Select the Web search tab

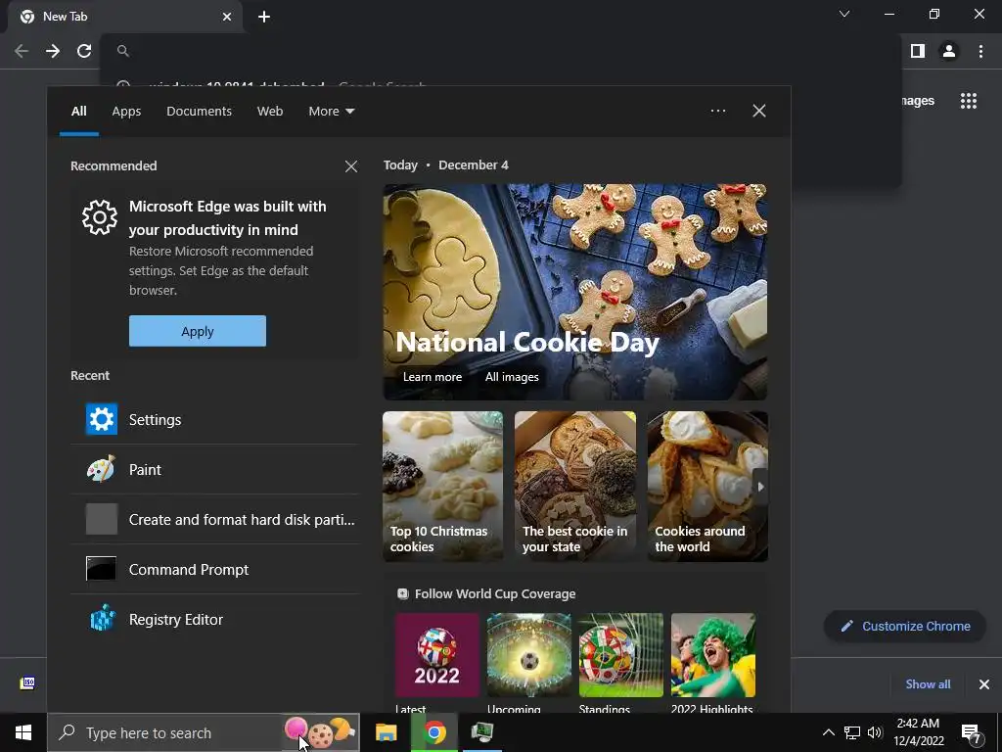click(270, 112)
